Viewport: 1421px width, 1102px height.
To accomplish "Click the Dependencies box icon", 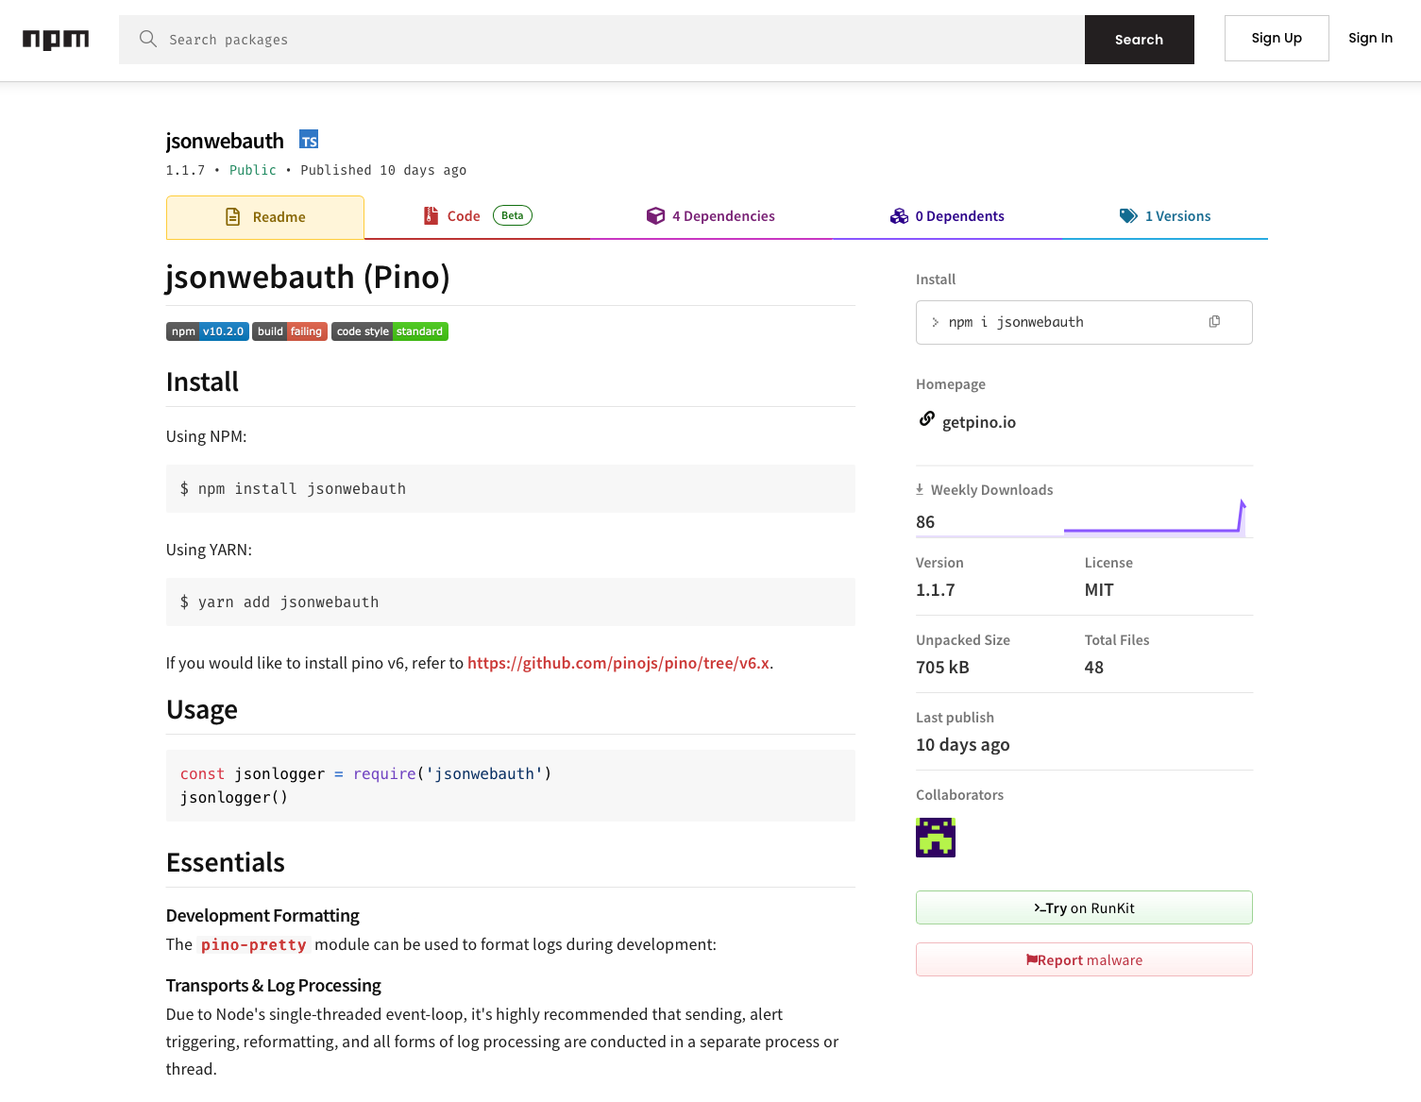I will coord(655,216).
